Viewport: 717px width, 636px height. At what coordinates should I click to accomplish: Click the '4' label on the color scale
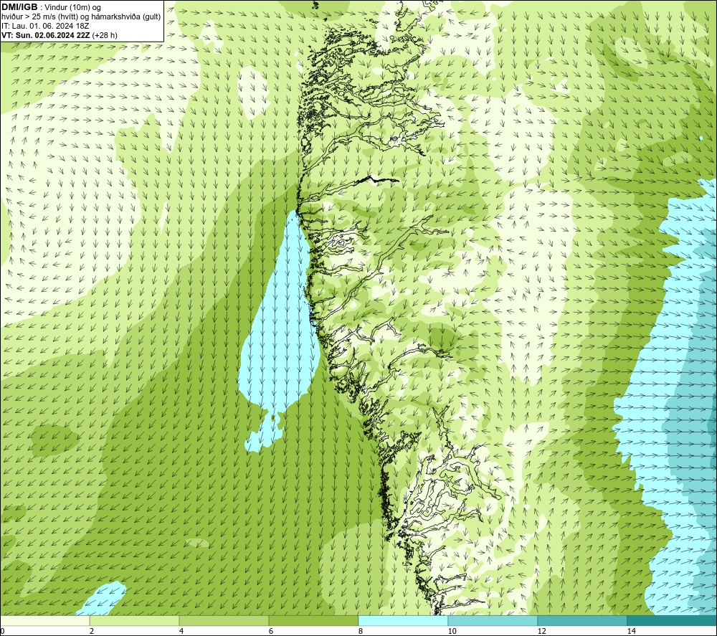[x=181, y=631]
